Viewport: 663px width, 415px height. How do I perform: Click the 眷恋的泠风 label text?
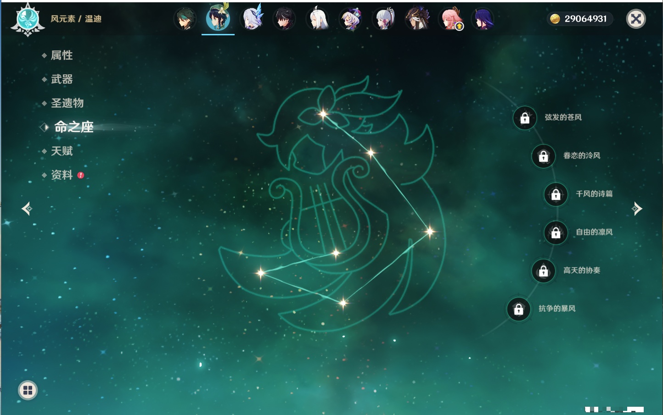[x=582, y=155]
